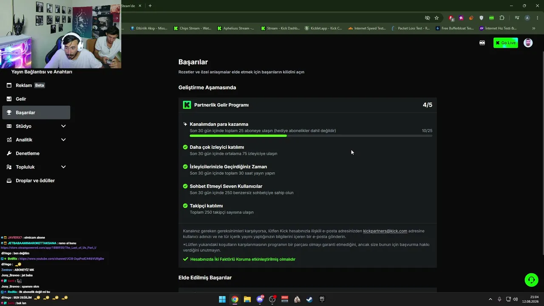This screenshot has height=306, width=544.
Task: Click the Kanalımdan para kazanma heading
Action: coord(219,124)
